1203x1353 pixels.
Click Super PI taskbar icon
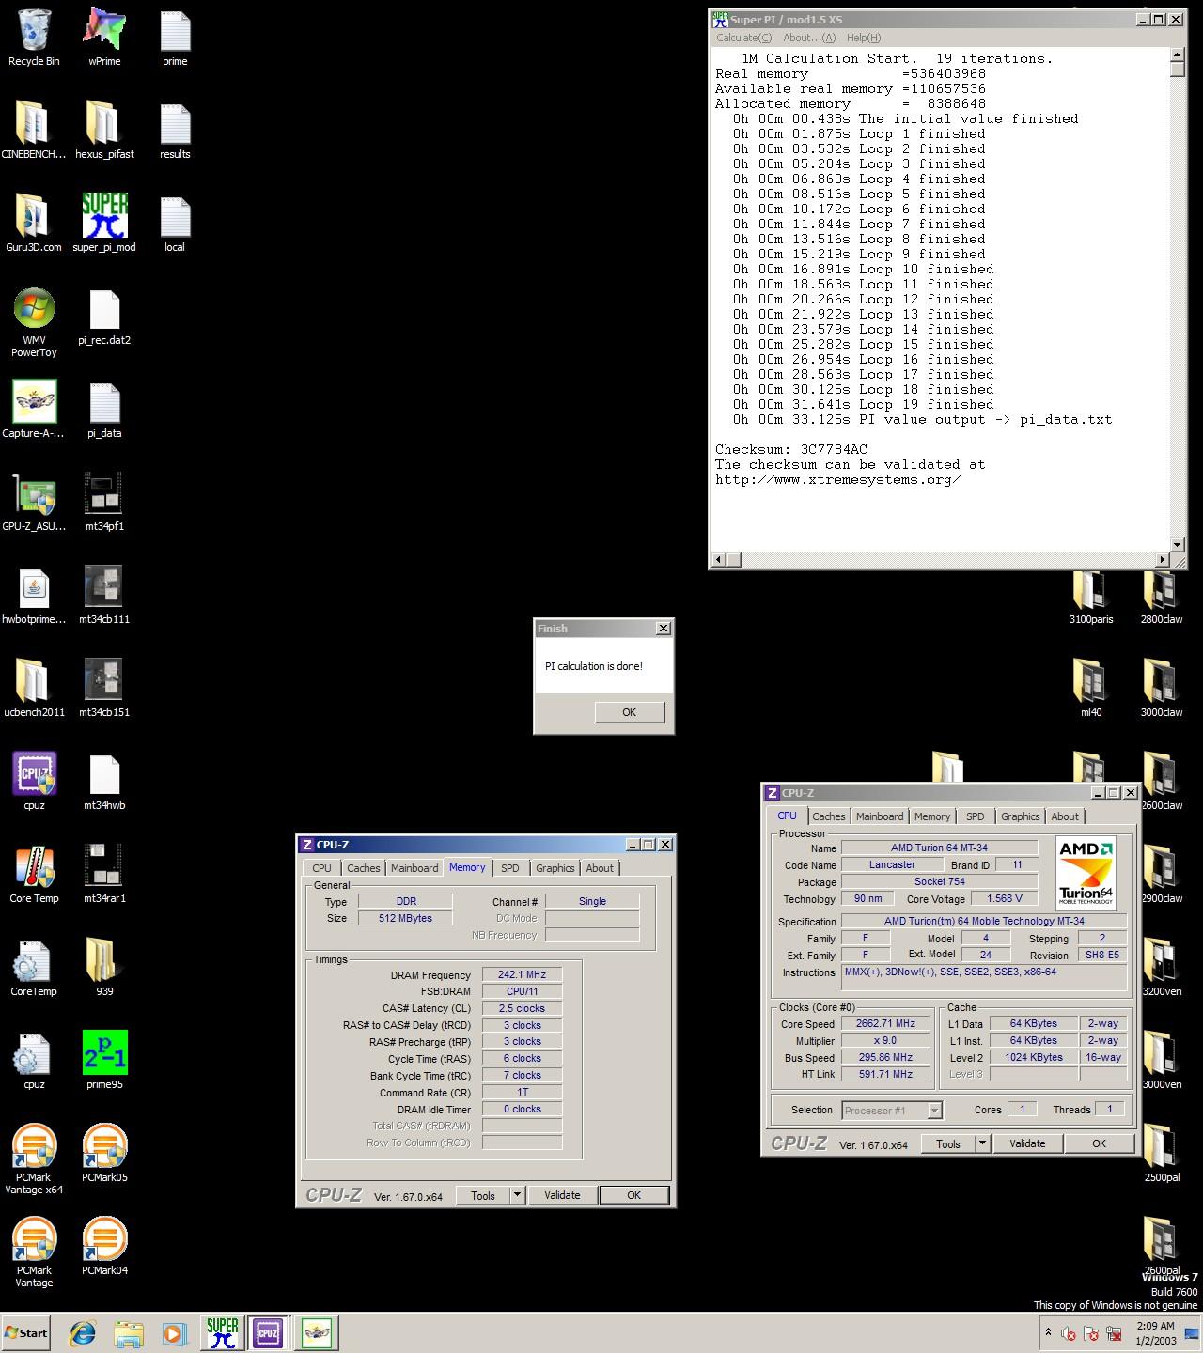[223, 1333]
